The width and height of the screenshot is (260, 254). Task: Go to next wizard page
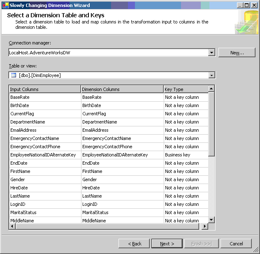(x=167, y=244)
